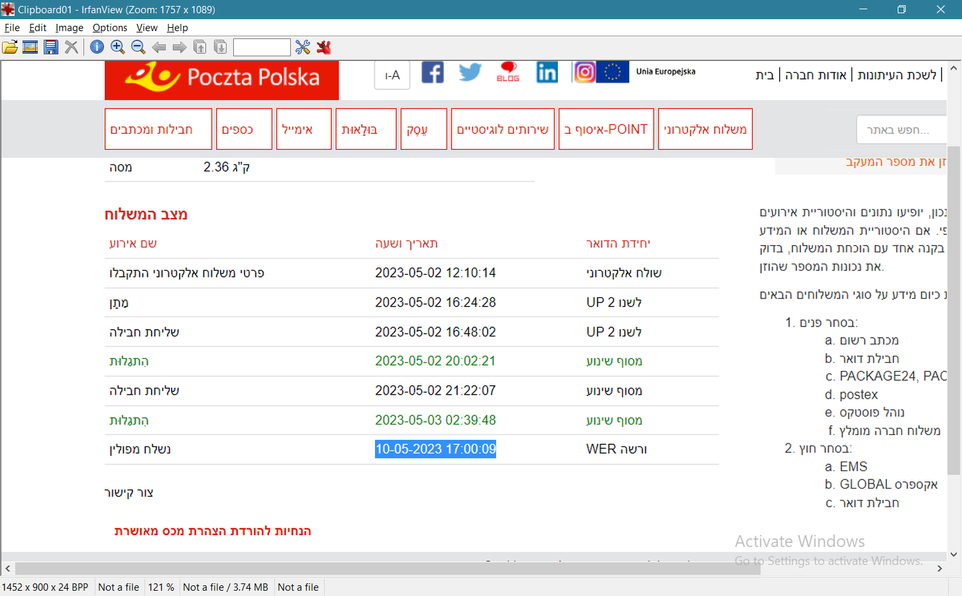Screen dimensions: 962x596
Task: Click the 'איסוף ב-POINT' navigation button
Action: [x=606, y=129]
